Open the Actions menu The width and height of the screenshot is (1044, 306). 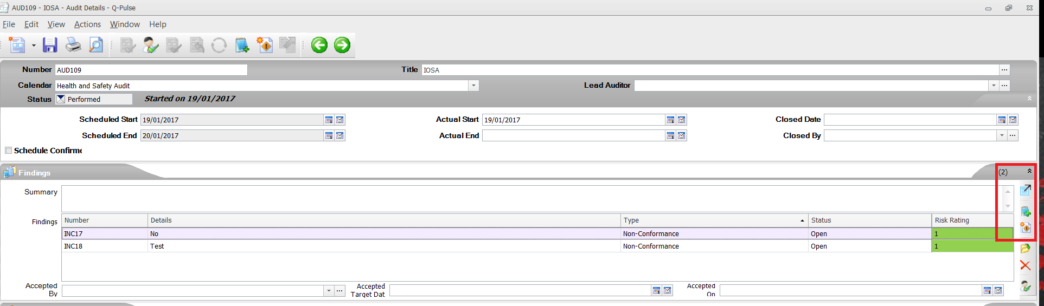(87, 24)
